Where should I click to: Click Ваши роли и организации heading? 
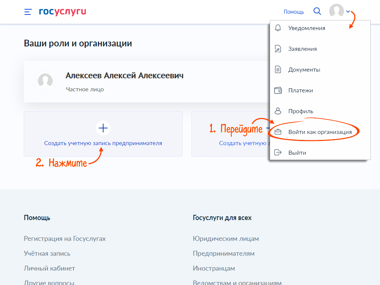tap(78, 43)
